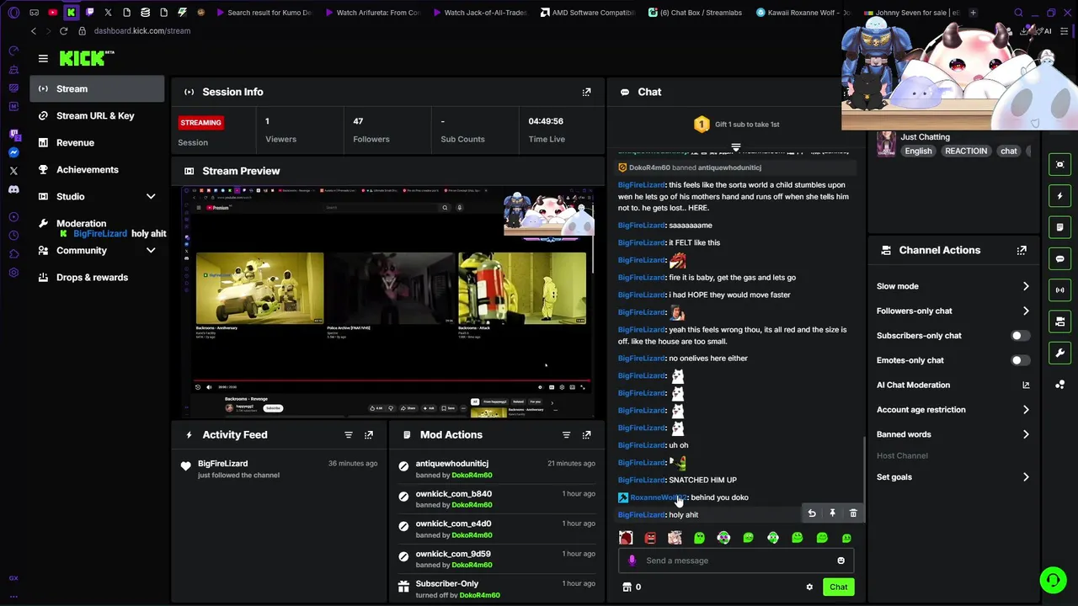Open the Revenue page
The height and width of the screenshot is (606, 1078).
tap(98, 143)
